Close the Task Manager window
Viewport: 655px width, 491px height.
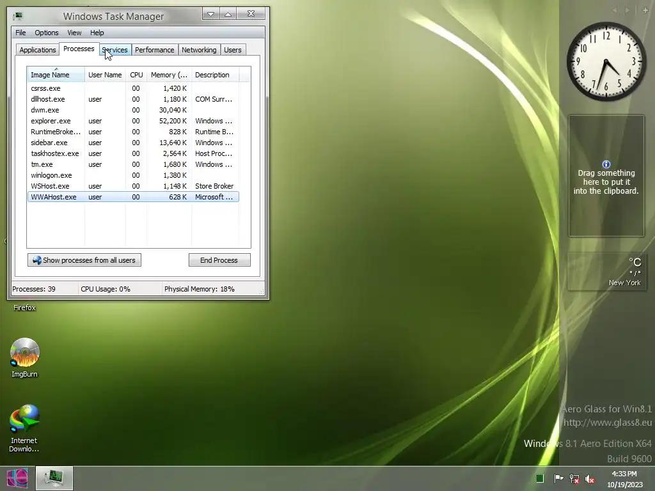[251, 14]
